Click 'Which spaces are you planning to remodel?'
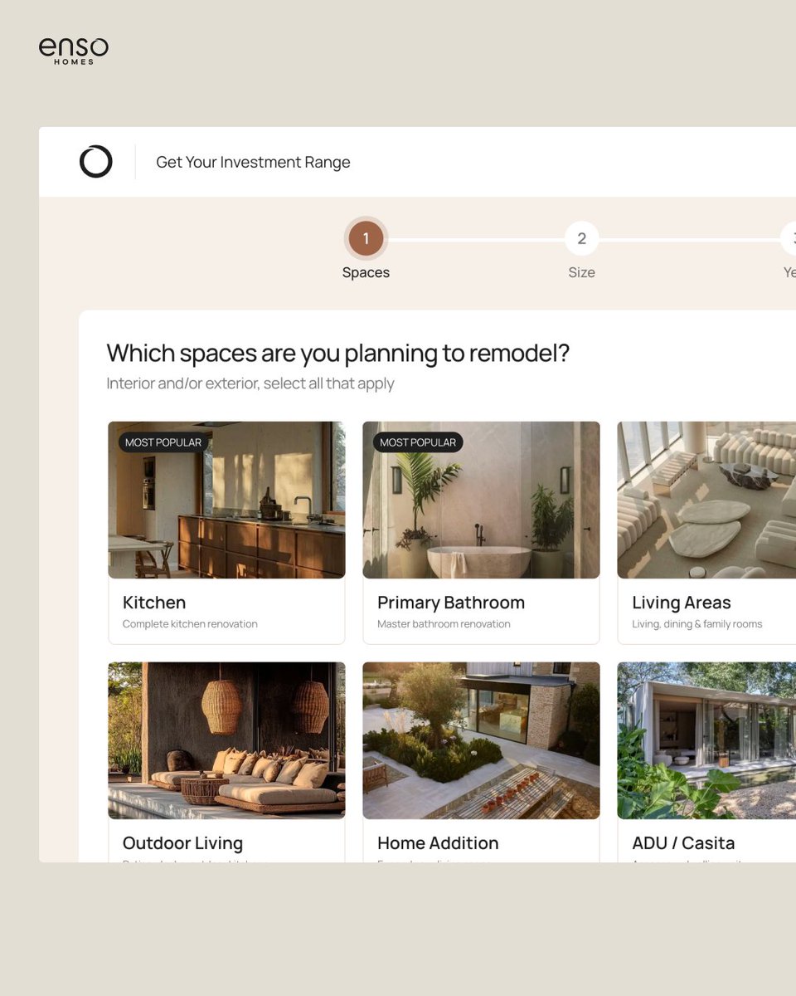 [338, 354]
